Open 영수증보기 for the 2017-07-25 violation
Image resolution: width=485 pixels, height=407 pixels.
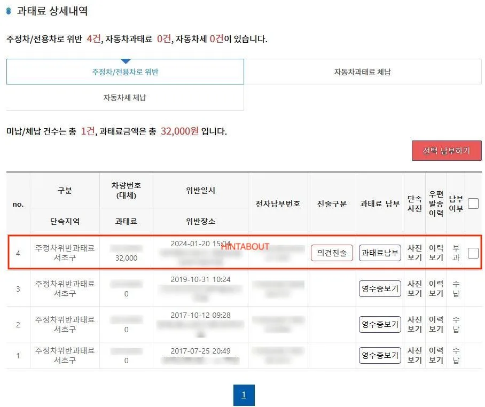pos(380,355)
